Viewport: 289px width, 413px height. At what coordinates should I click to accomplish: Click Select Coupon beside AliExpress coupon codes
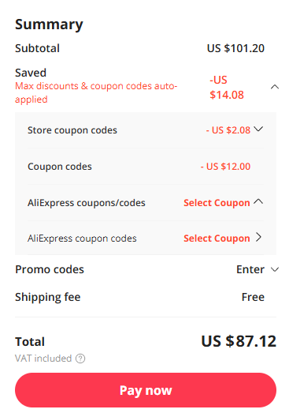pyautogui.click(x=217, y=238)
